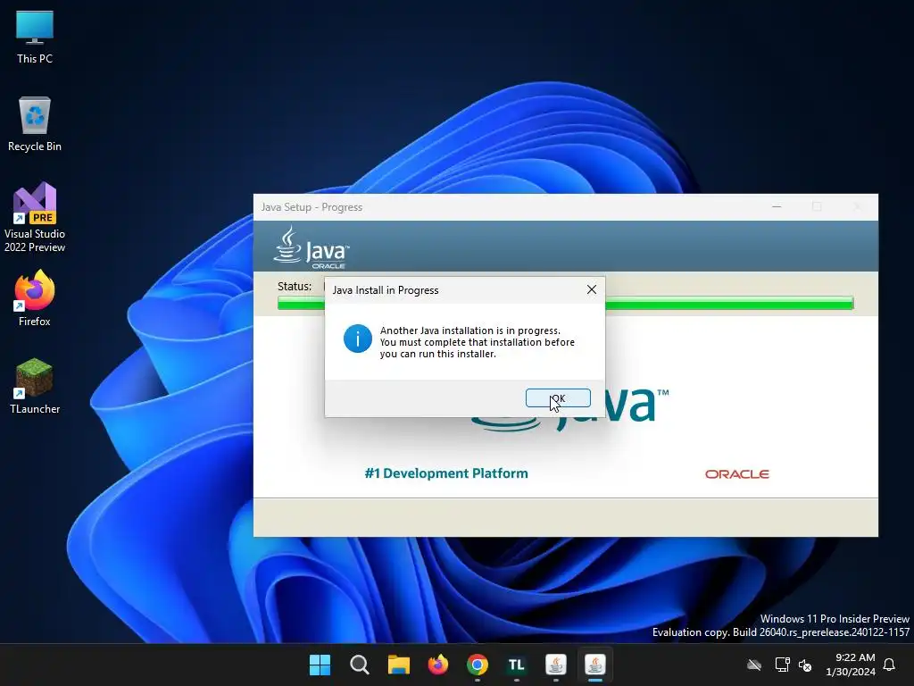Click '#1 Development Platform' text

pyautogui.click(x=446, y=473)
